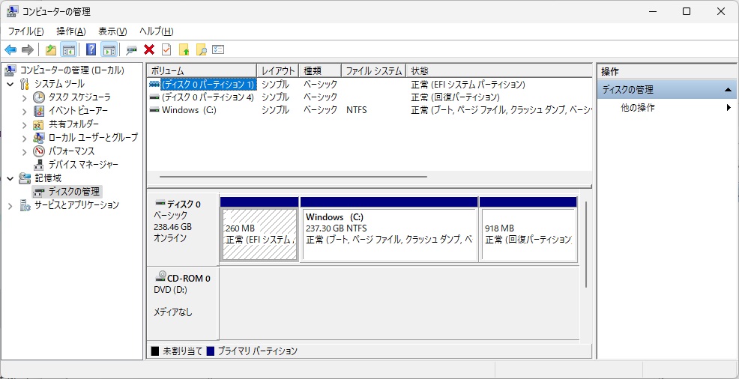This screenshot has width=739, height=379.
Task: Select デバイス マネージャー in tree
Action: (x=83, y=165)
